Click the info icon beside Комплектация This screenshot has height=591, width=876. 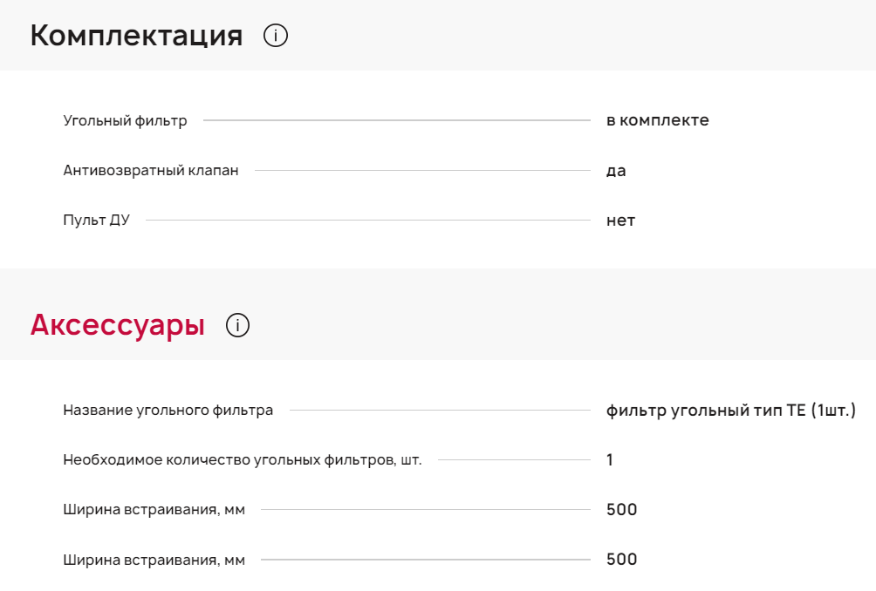click(276, 36)
